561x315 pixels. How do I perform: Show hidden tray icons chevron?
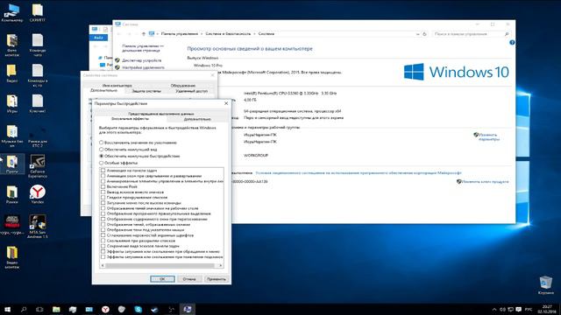tap(494, 309)
